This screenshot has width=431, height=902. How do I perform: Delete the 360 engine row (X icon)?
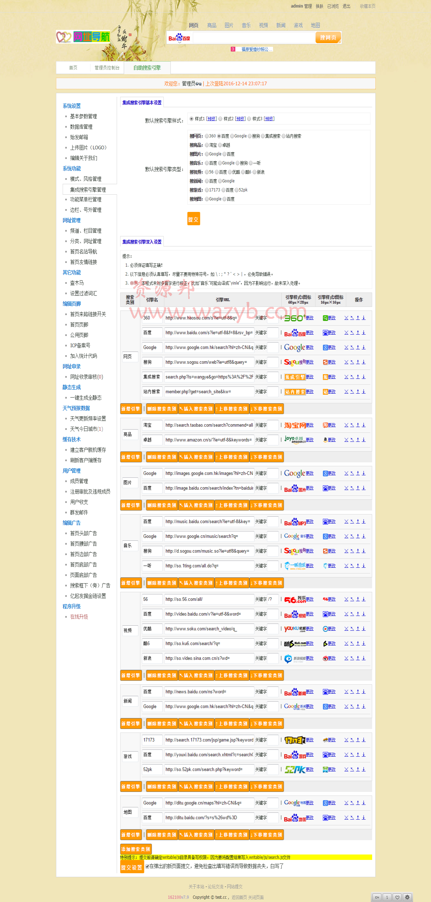pos(346,318)
